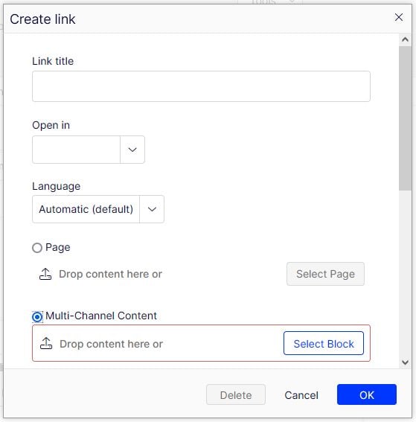Click the upload icon under Page
Screen dimensions: 416x422
[45, 274]
